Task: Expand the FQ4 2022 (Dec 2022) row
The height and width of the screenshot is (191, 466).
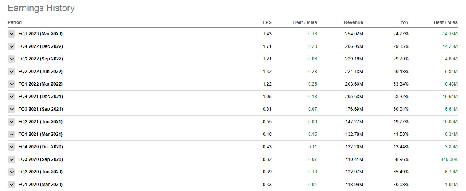Action: point(11,46)
